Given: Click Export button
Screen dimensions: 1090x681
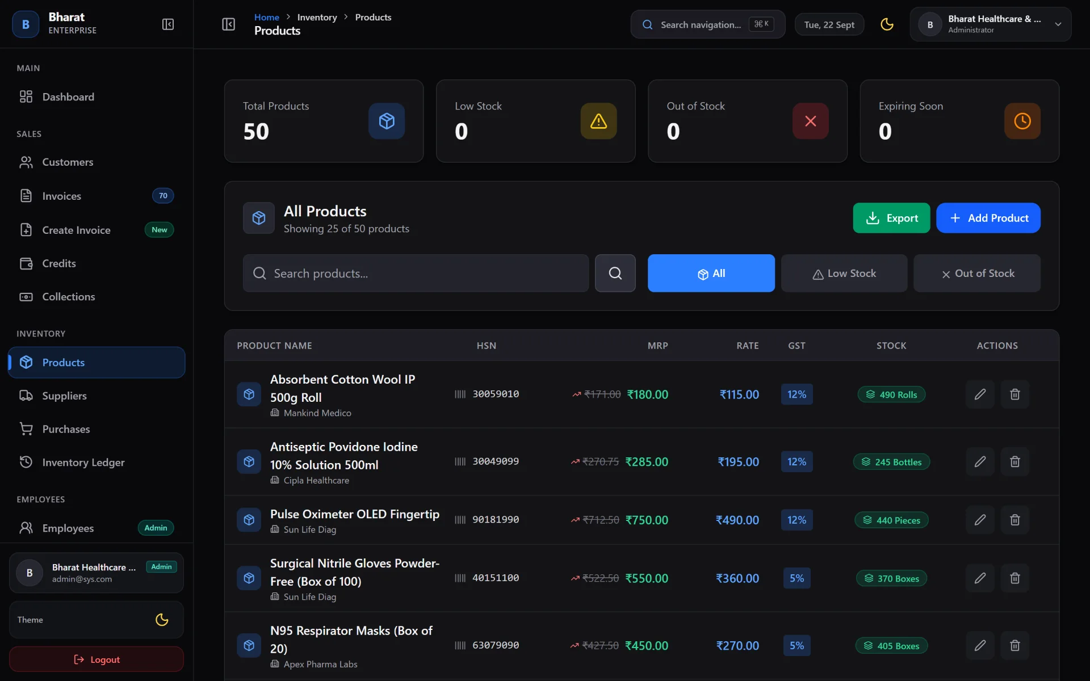Looking at the screenshot, I should (891, 218).
